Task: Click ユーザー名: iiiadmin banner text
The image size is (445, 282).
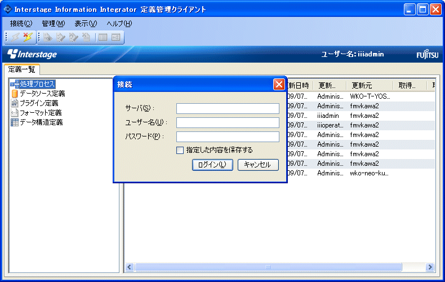Action: click(x=353, y=54)
